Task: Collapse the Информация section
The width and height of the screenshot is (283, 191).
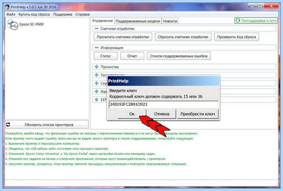Action: [x=97, y=48]
